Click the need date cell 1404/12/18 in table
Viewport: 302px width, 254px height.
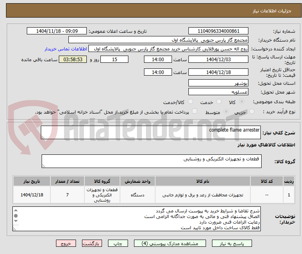coord(32,195)
